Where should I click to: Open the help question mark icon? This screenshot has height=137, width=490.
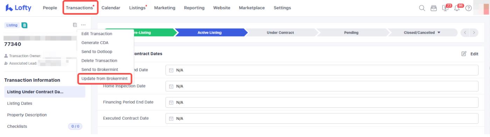click(x=469, y=8)
